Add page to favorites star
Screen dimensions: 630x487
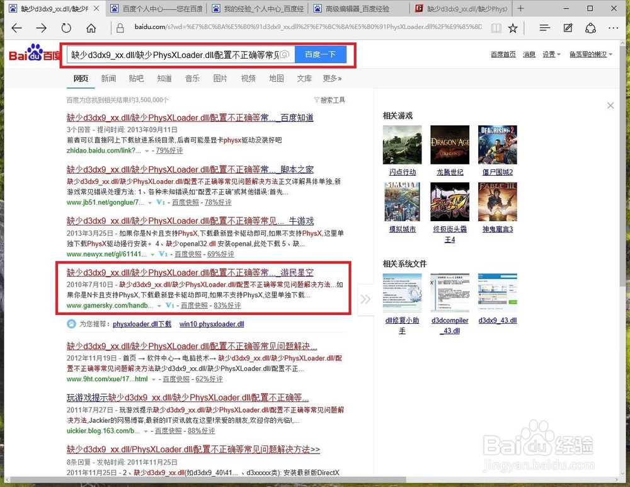(513, 28)
